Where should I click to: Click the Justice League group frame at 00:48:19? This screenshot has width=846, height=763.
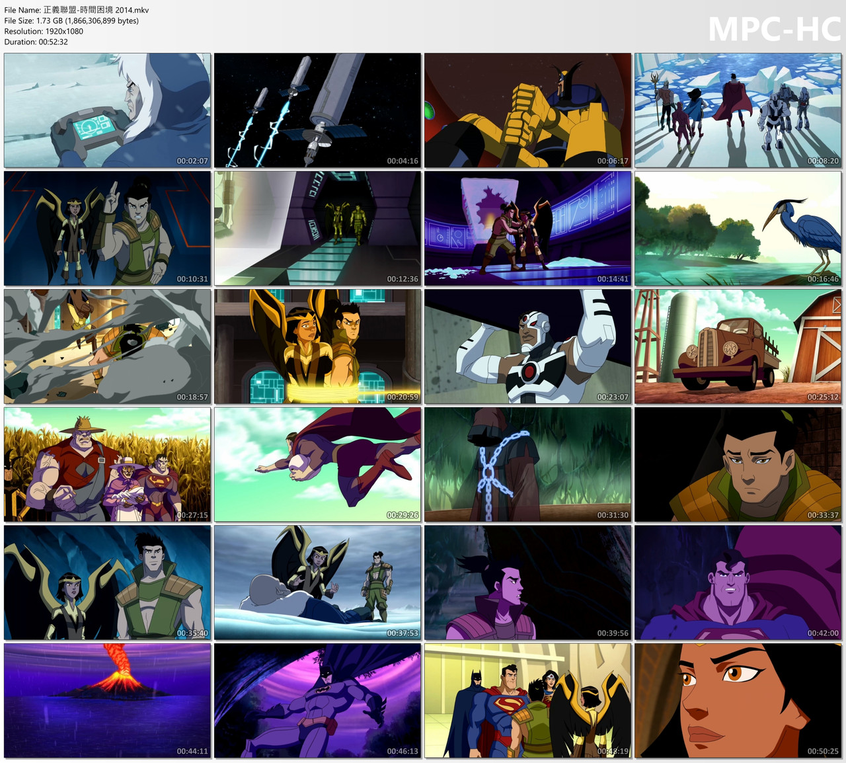pos(527,701)
